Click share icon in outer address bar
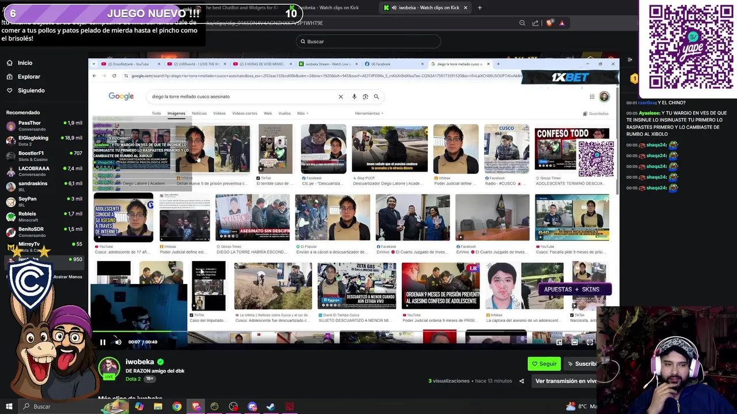737x414 pixels. point(535,23)
